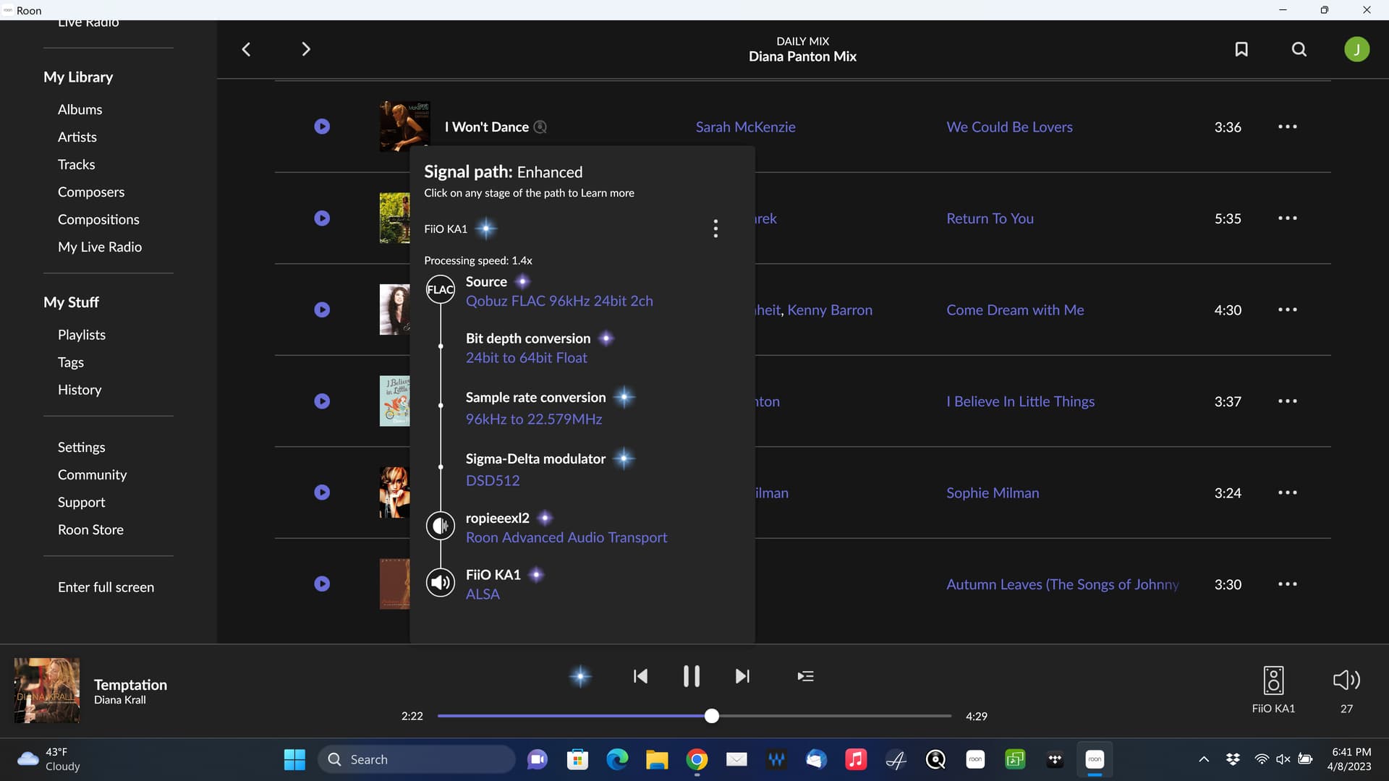This screenshot has height=781, width=1389.
Task: Open Community in sidebar
Action: click(x=93, y=474)
